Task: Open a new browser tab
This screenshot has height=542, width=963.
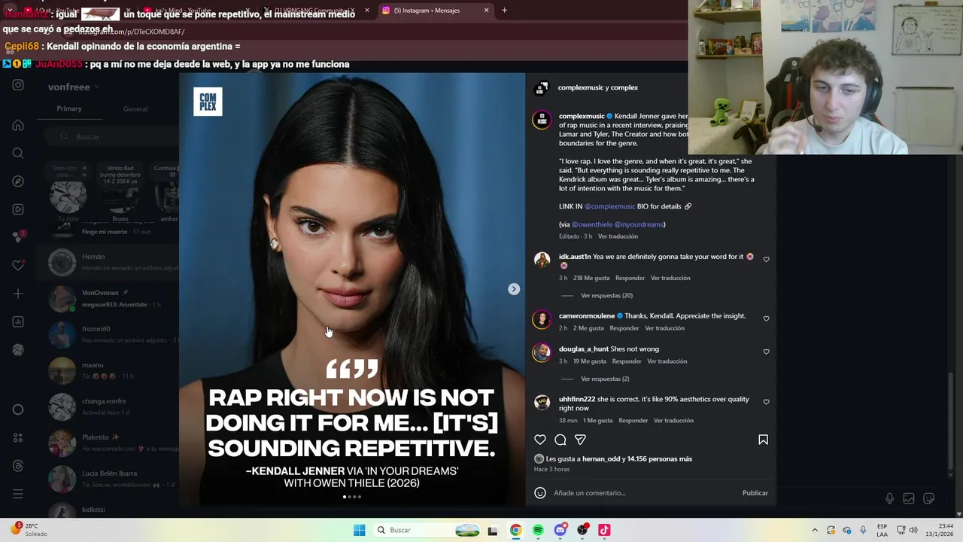Action: click(x=504, y=11)
